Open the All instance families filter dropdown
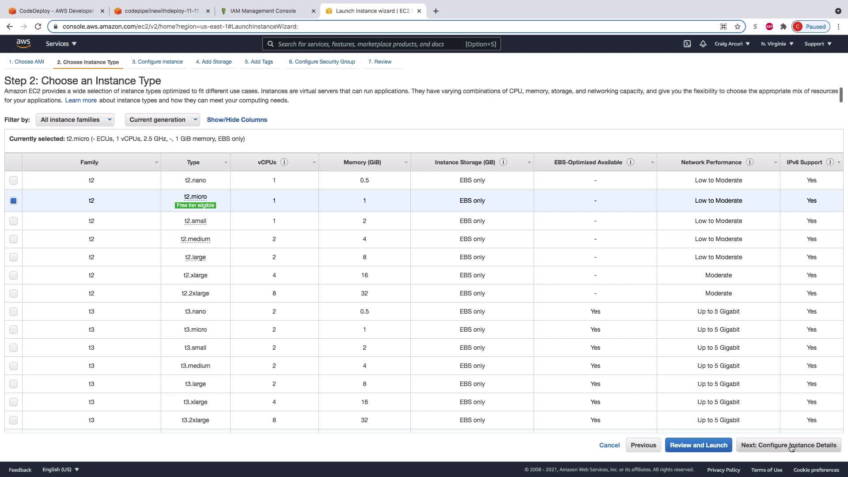The image size is (848, 477). [x=75, y=120]
